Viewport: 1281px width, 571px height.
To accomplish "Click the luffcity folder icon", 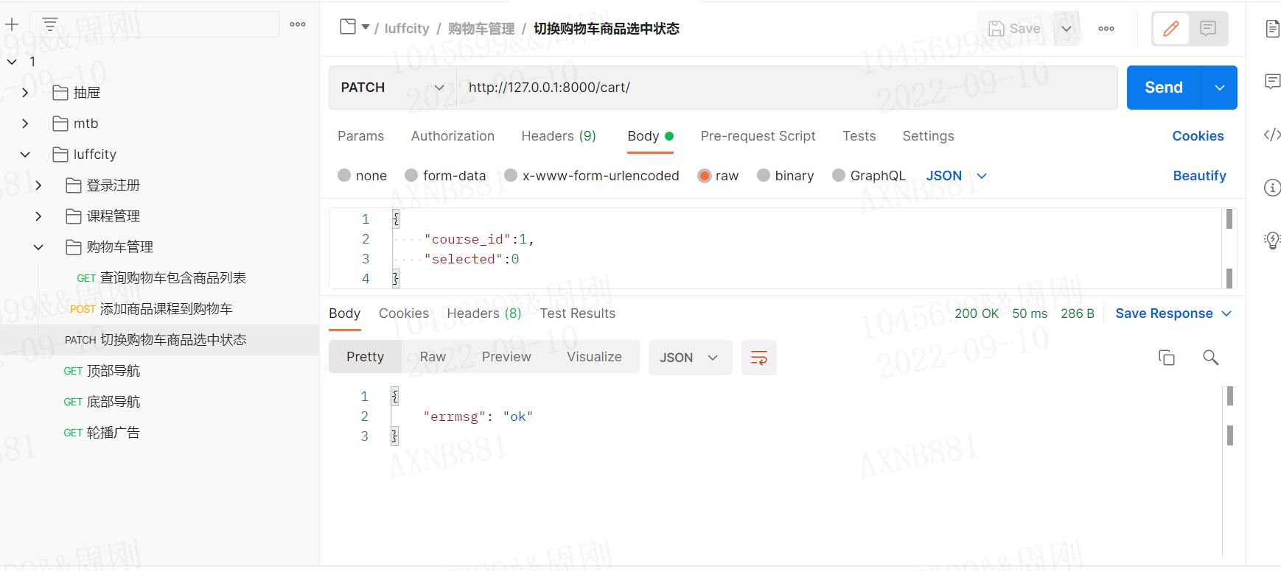I will tap(60, 155).
